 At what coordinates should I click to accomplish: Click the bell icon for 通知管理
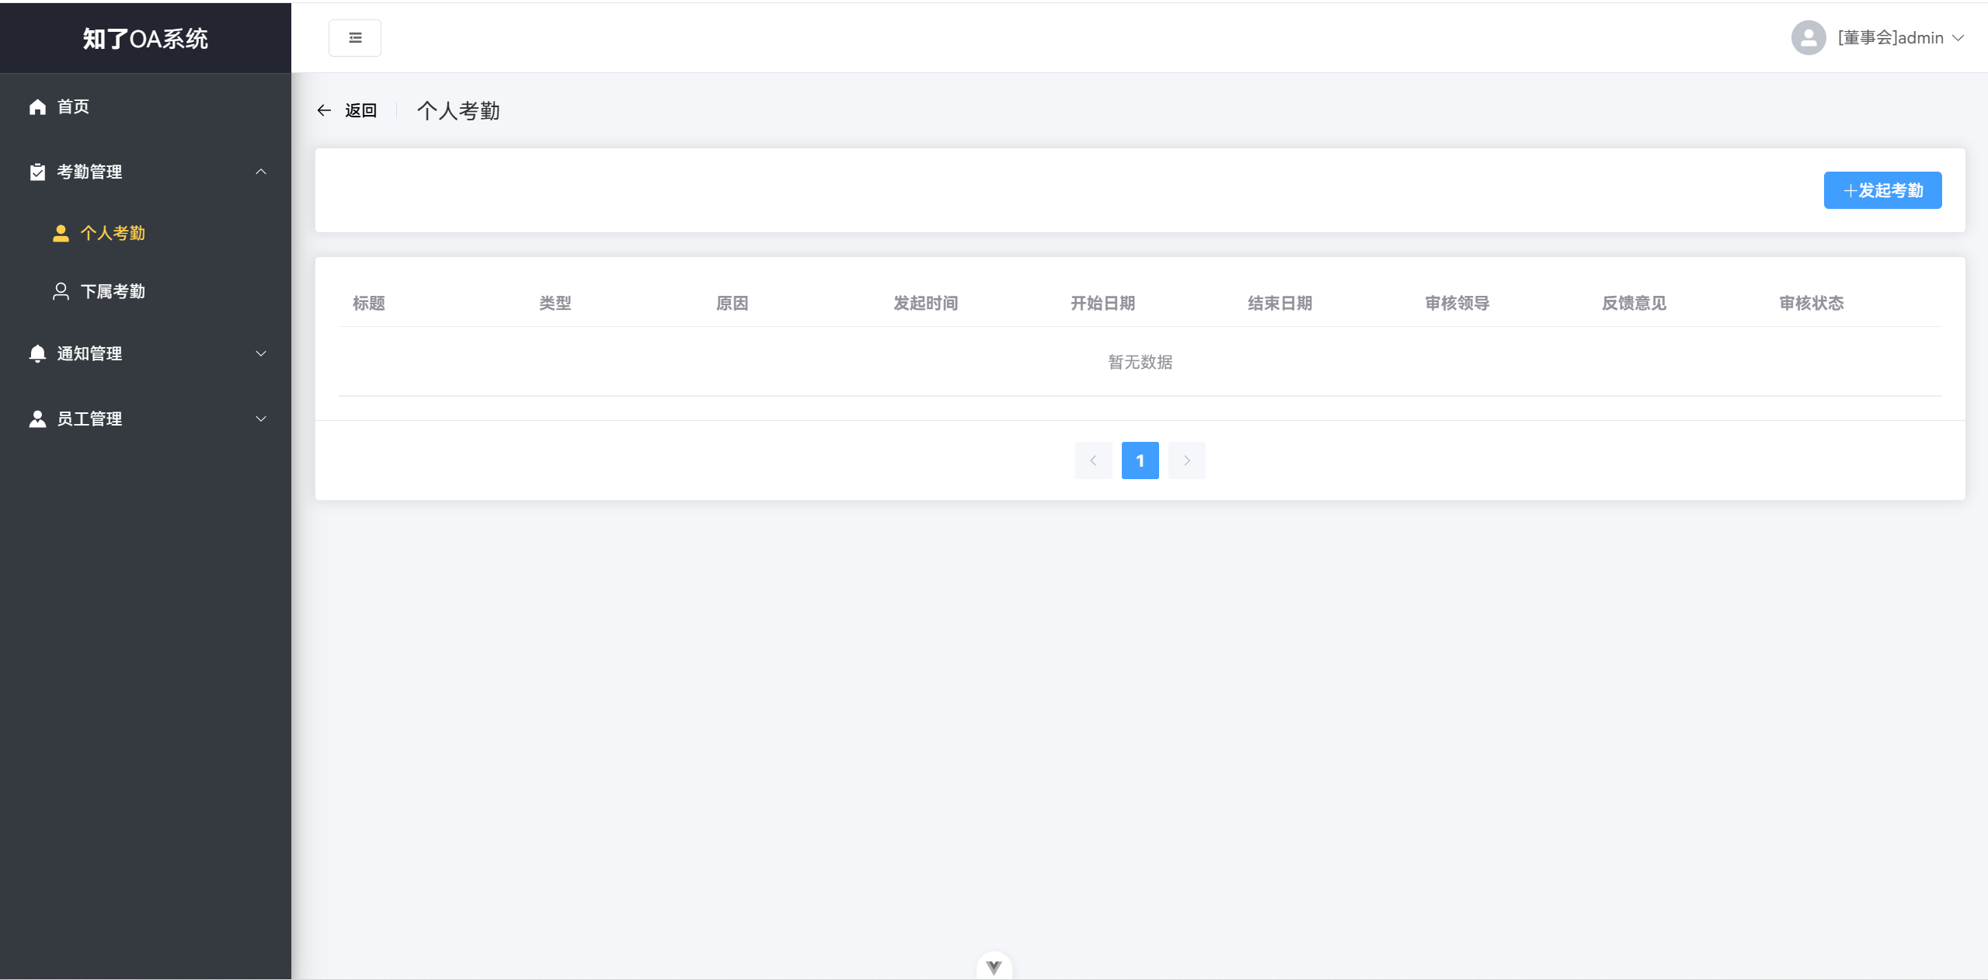37,353
